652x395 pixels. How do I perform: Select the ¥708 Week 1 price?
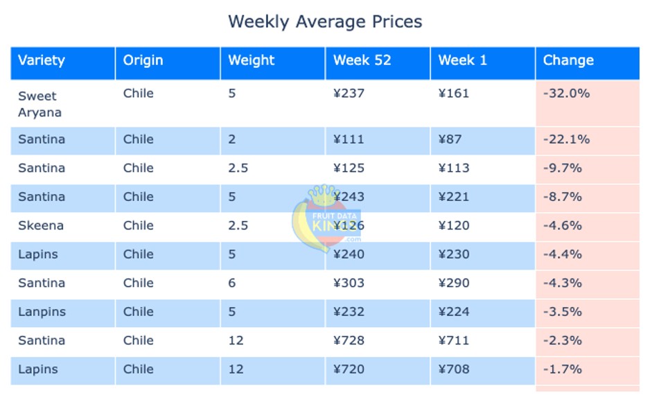tap(453, 369)
